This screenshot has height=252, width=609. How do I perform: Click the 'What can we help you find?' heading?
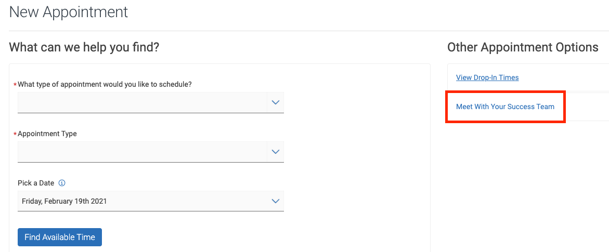(84, 47)
